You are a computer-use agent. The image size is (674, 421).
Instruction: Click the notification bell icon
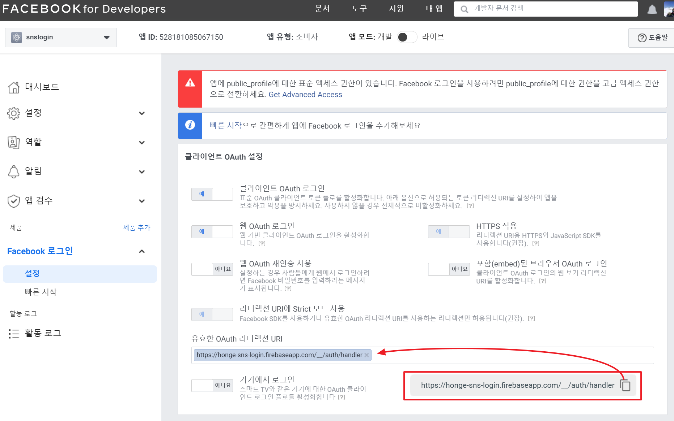(x=652, y=9)
